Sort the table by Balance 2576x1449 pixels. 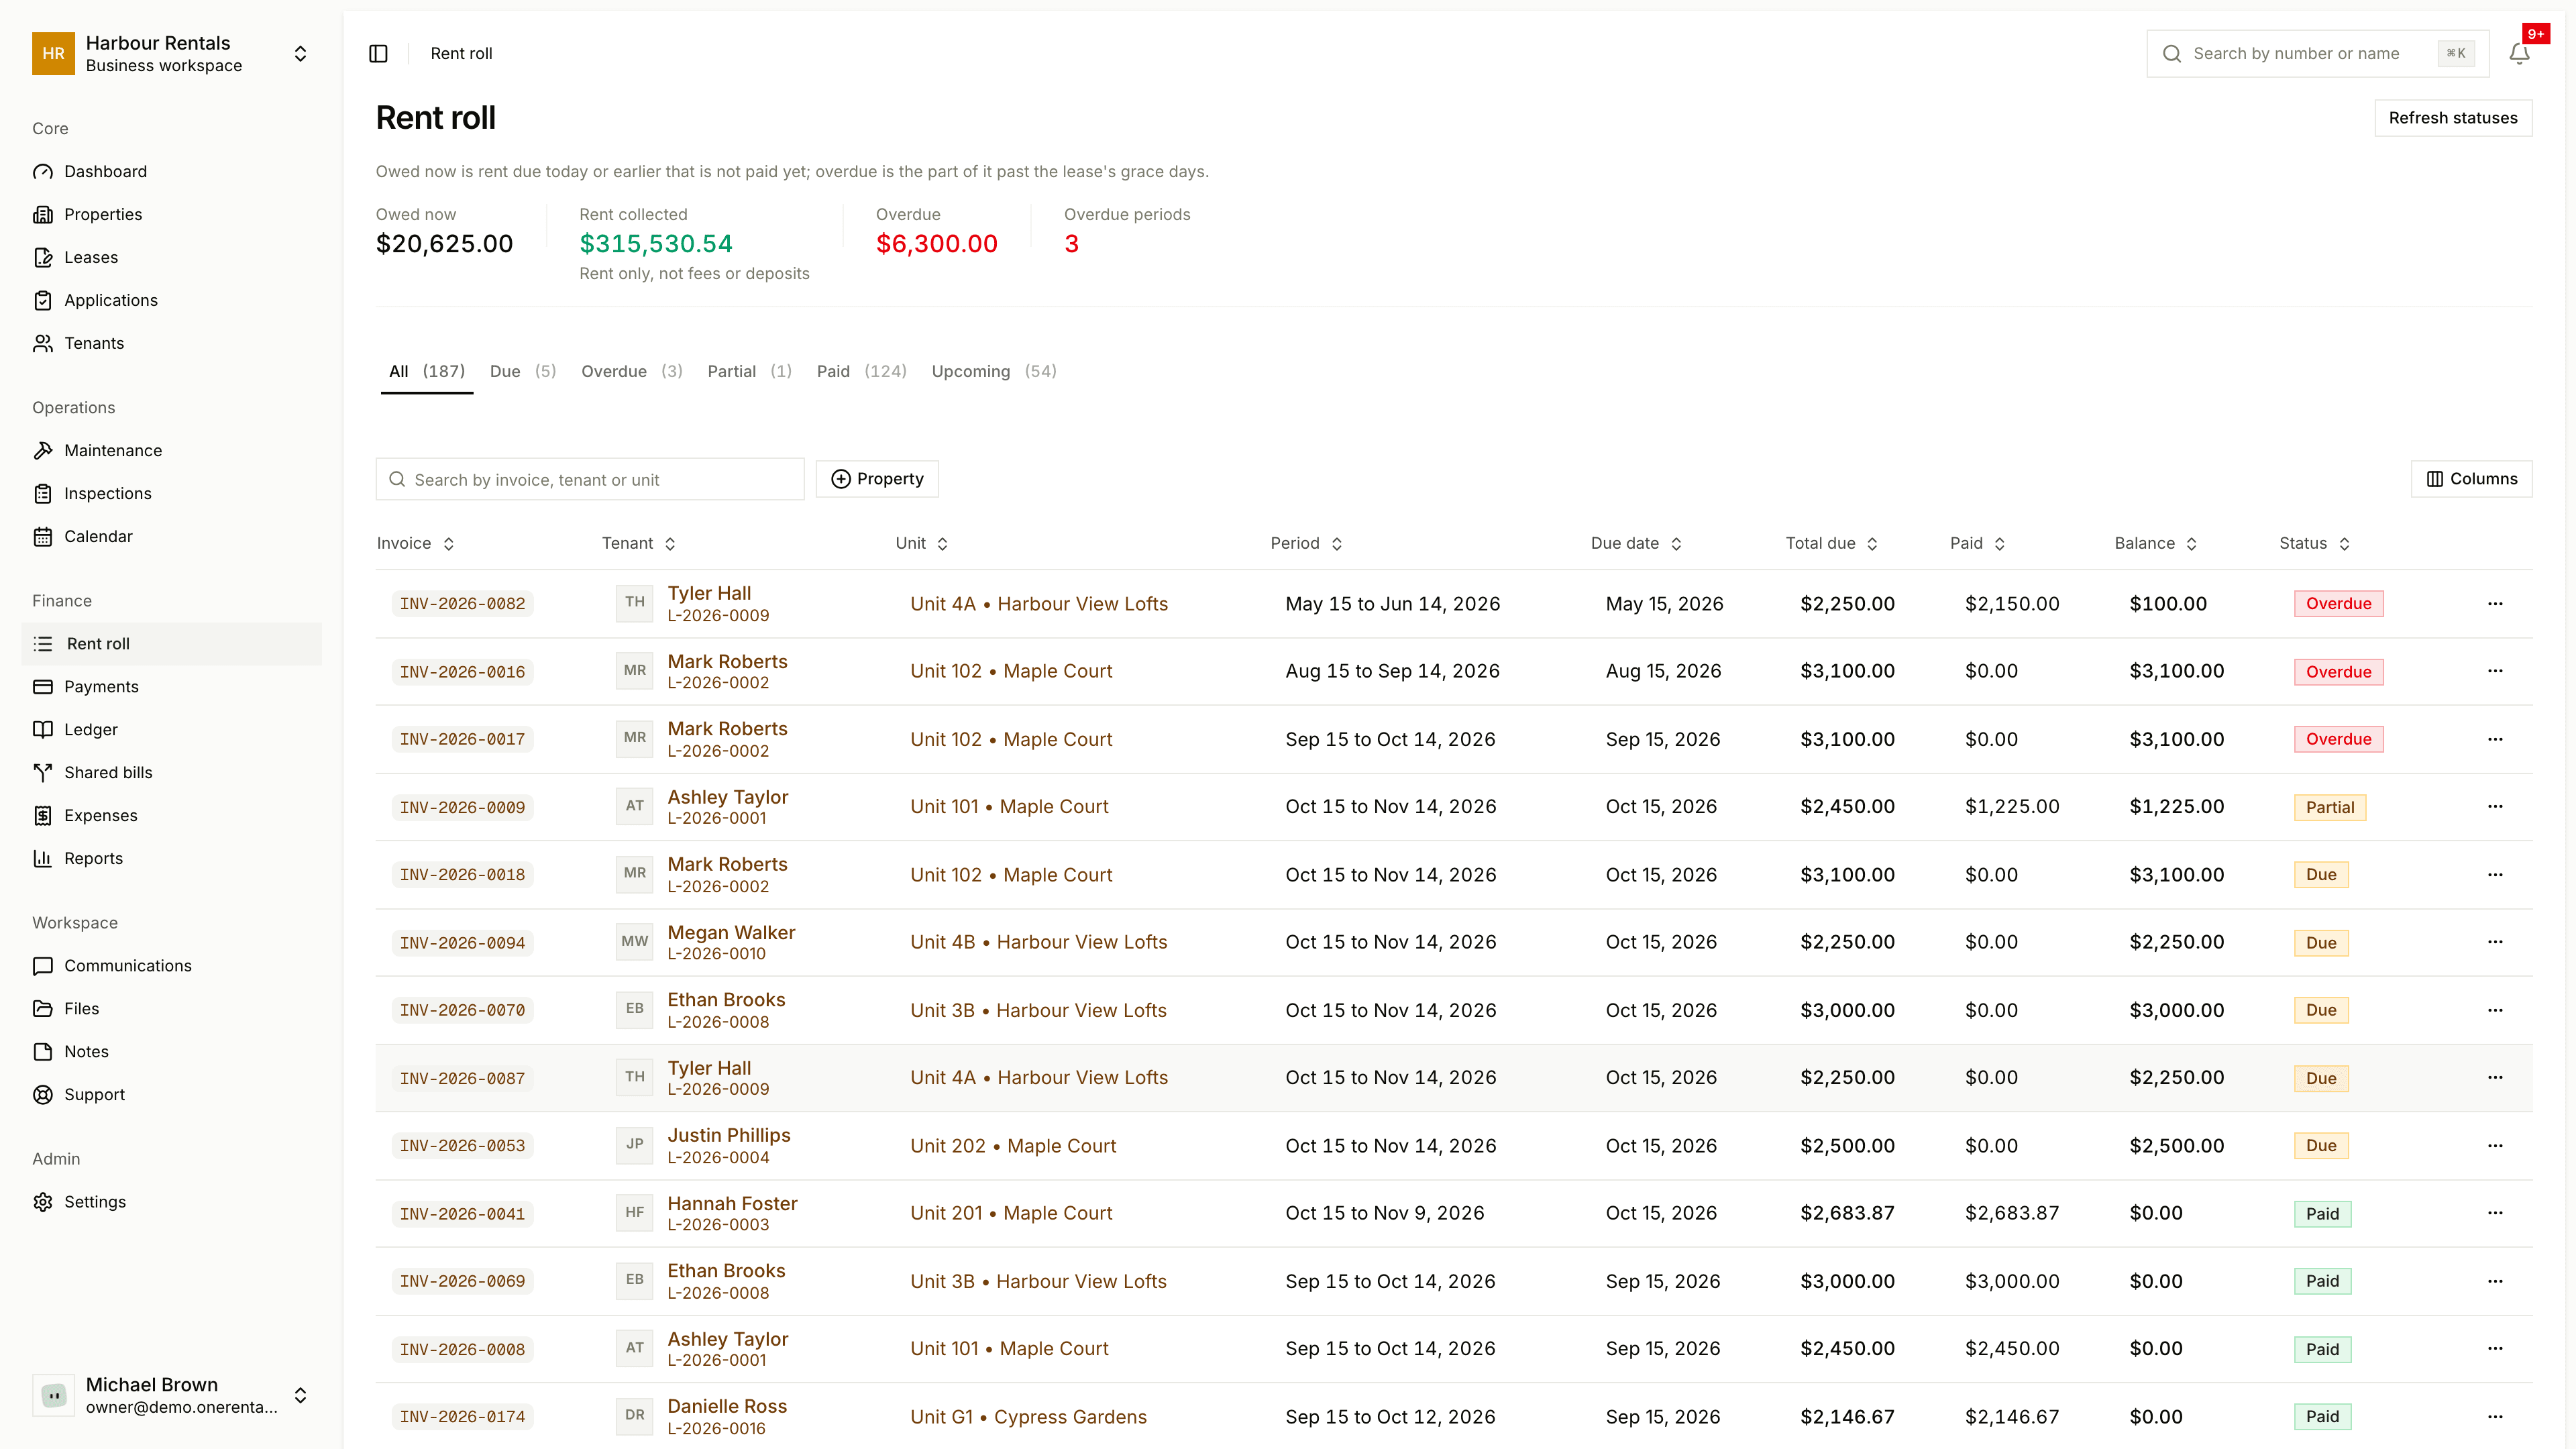click(2156, 544)
